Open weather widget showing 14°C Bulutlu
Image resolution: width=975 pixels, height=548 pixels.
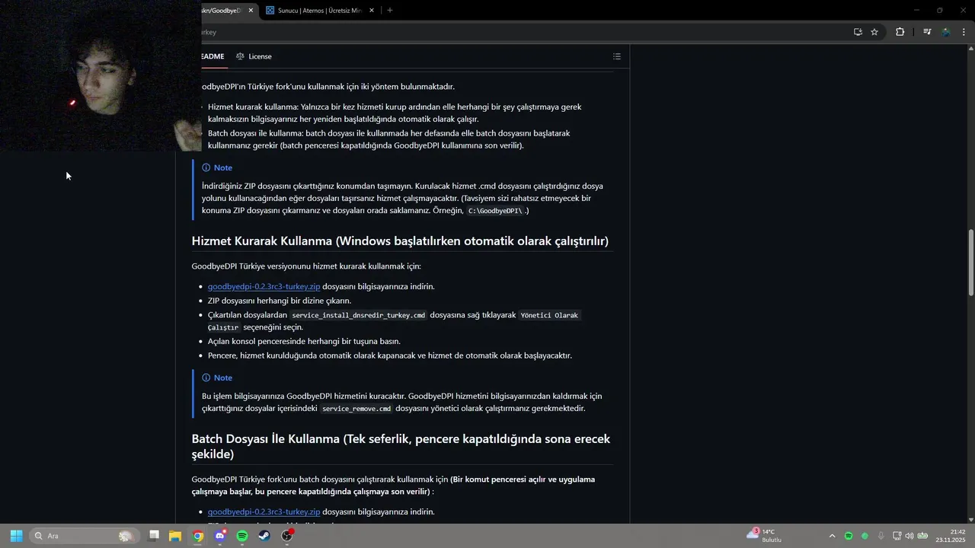[764, 536]
